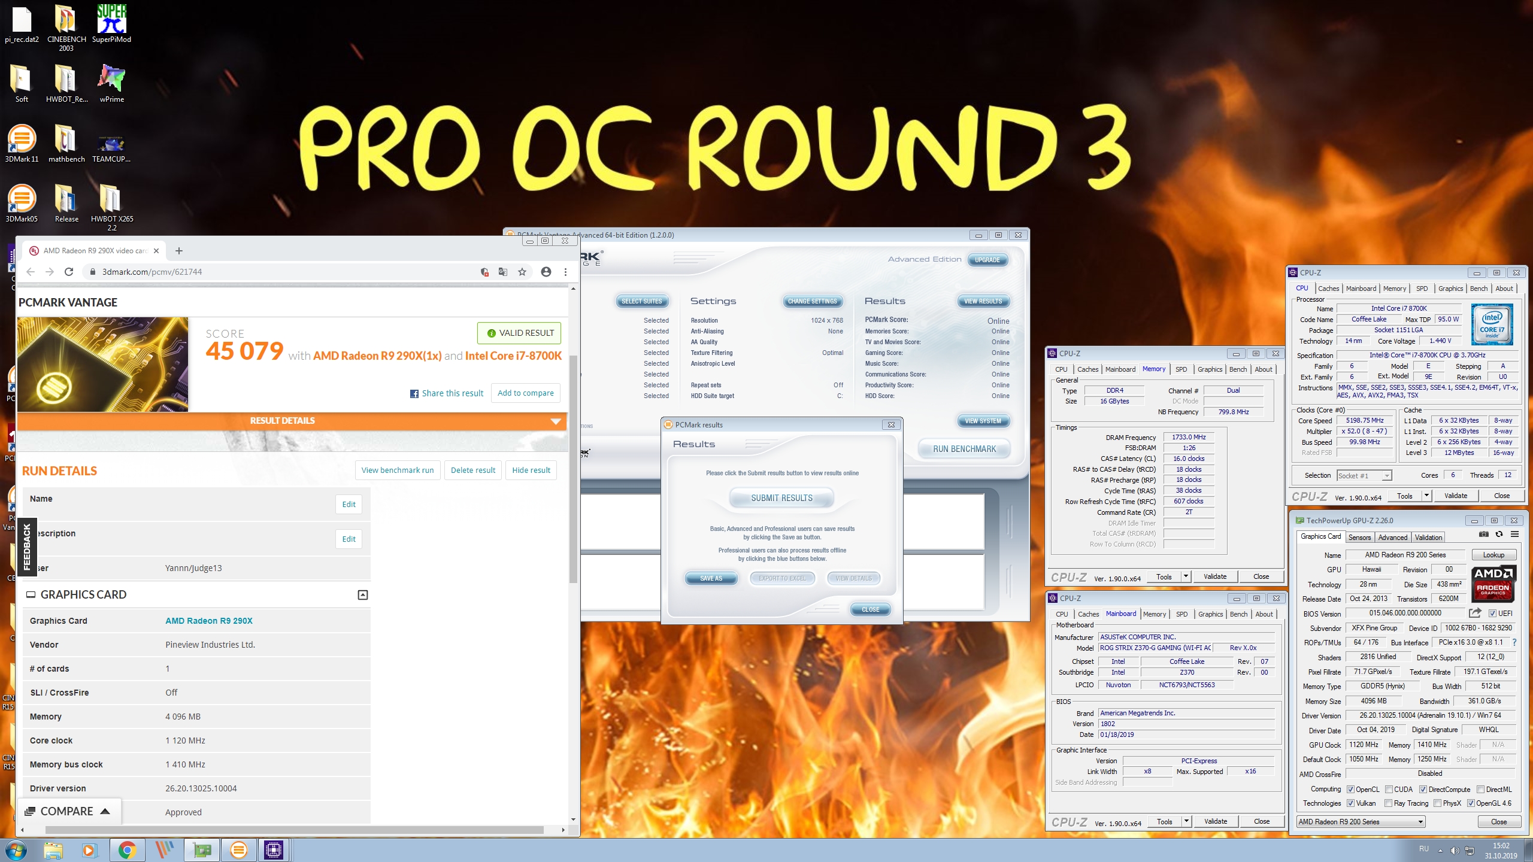
Task: Refresh GPU-Z sensor data
Action: [1499, 535]
